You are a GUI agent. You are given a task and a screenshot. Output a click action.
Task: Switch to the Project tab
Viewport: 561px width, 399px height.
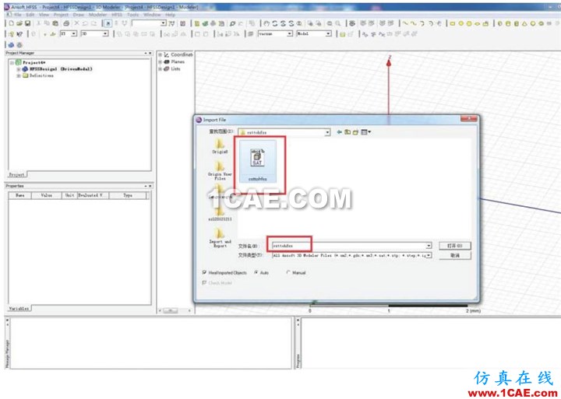[x=17, y=175]
